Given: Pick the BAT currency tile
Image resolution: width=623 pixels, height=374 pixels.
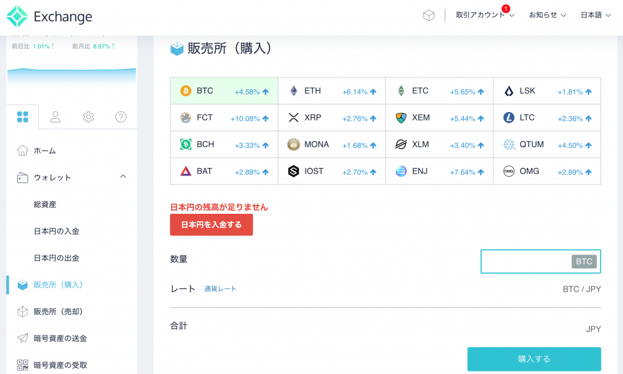Looking at the screenshot, I should click(x=224, y=171).
